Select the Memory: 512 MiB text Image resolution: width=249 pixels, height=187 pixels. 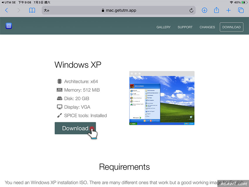[82, 90]
